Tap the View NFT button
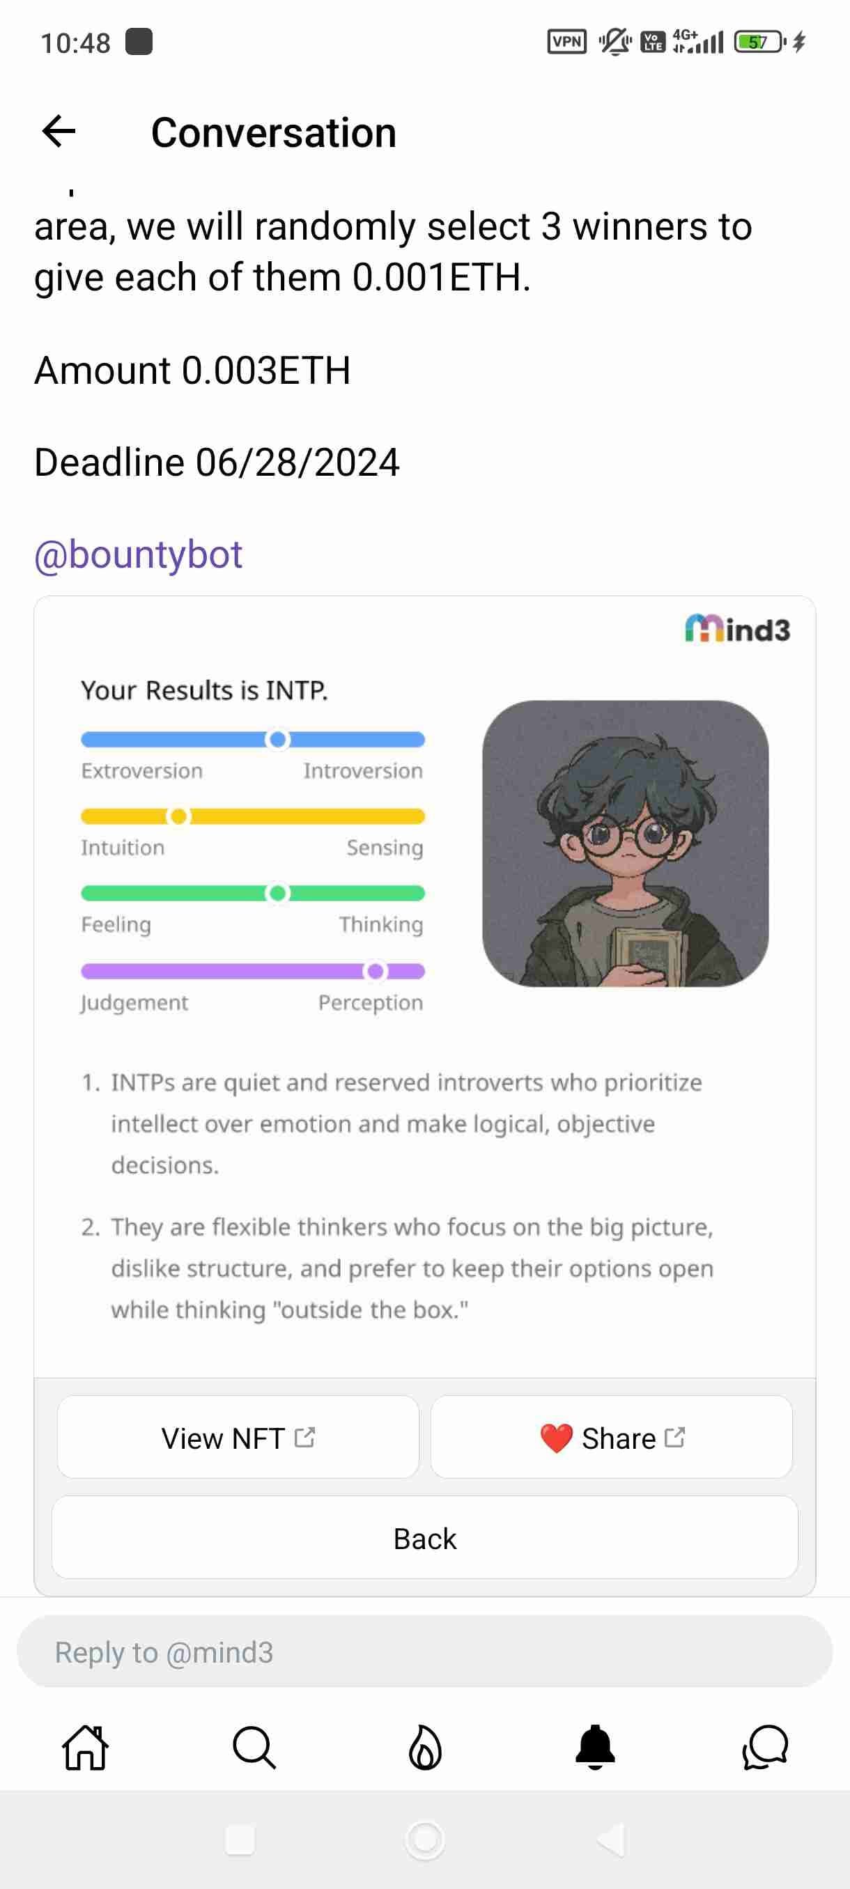The height and width of the screenshot is (1889, 850). 238,1438
